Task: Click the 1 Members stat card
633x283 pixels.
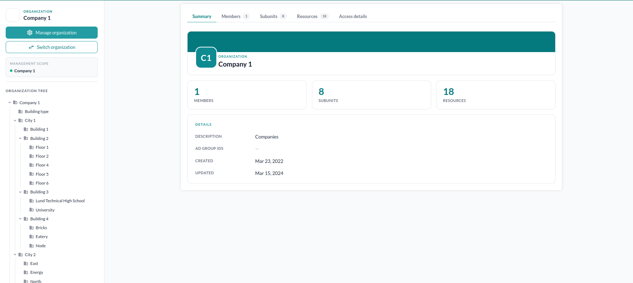Action: [247, 95]
